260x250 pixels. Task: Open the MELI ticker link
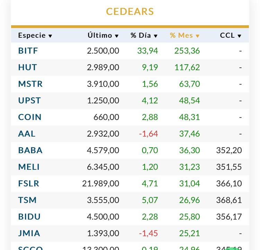(29, 167)
